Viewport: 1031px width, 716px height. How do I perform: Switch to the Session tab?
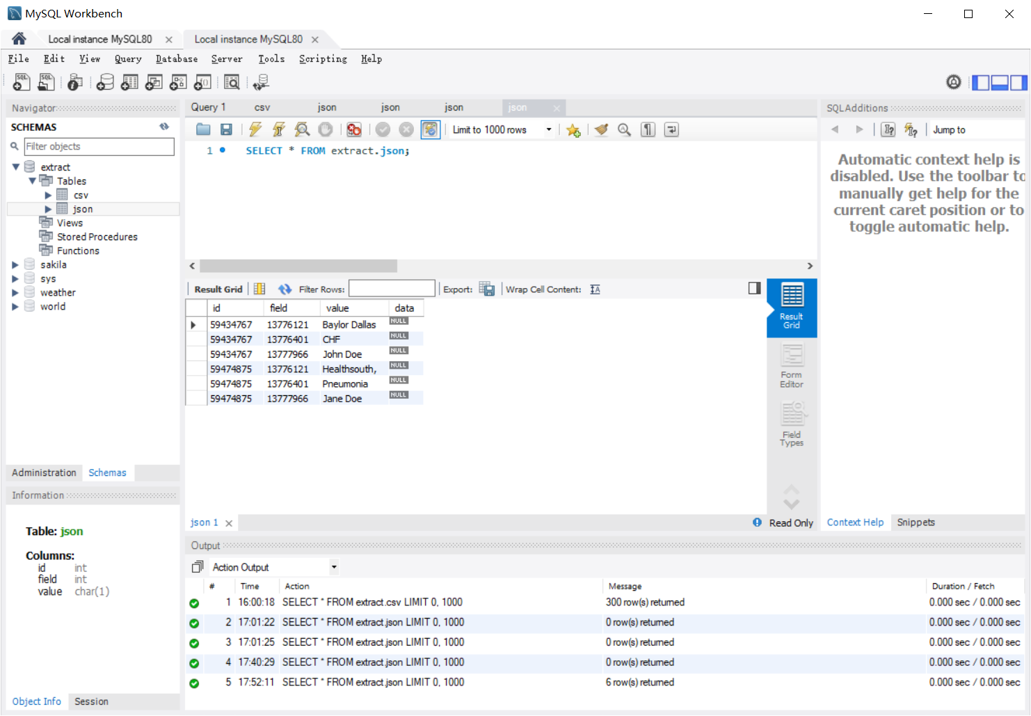pyautogui.click(x=91, y=701)
